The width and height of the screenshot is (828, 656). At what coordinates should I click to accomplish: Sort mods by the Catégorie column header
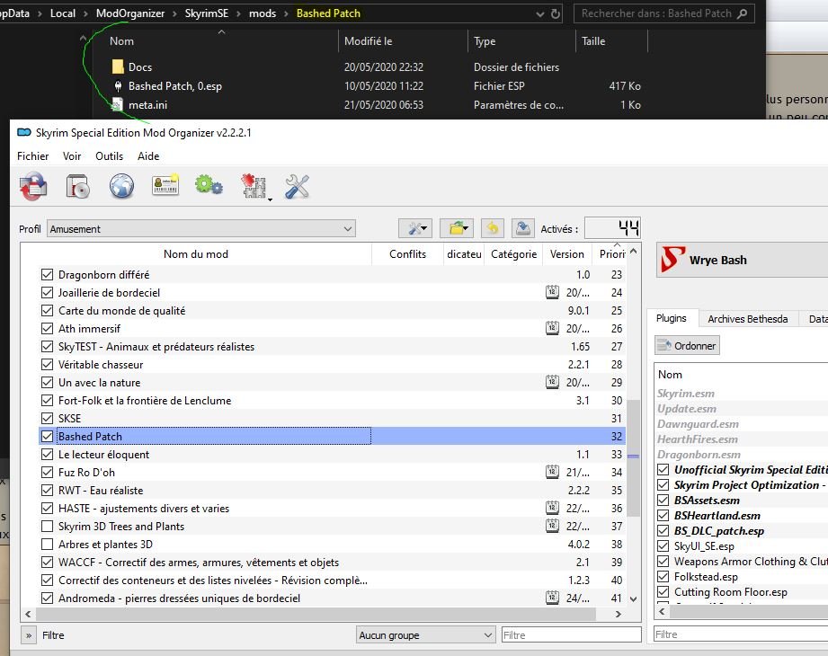(514, 253)
